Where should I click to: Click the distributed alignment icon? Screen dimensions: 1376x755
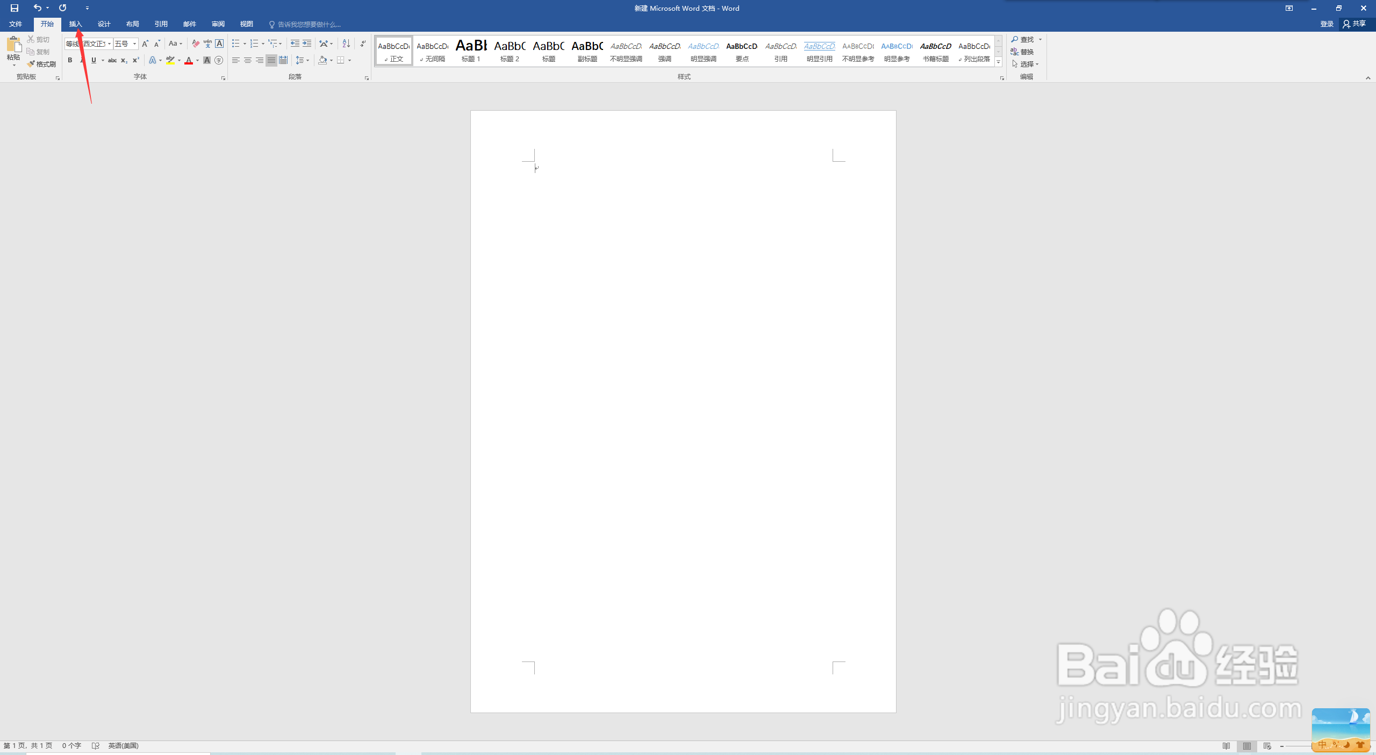click(x=283, y=60)
